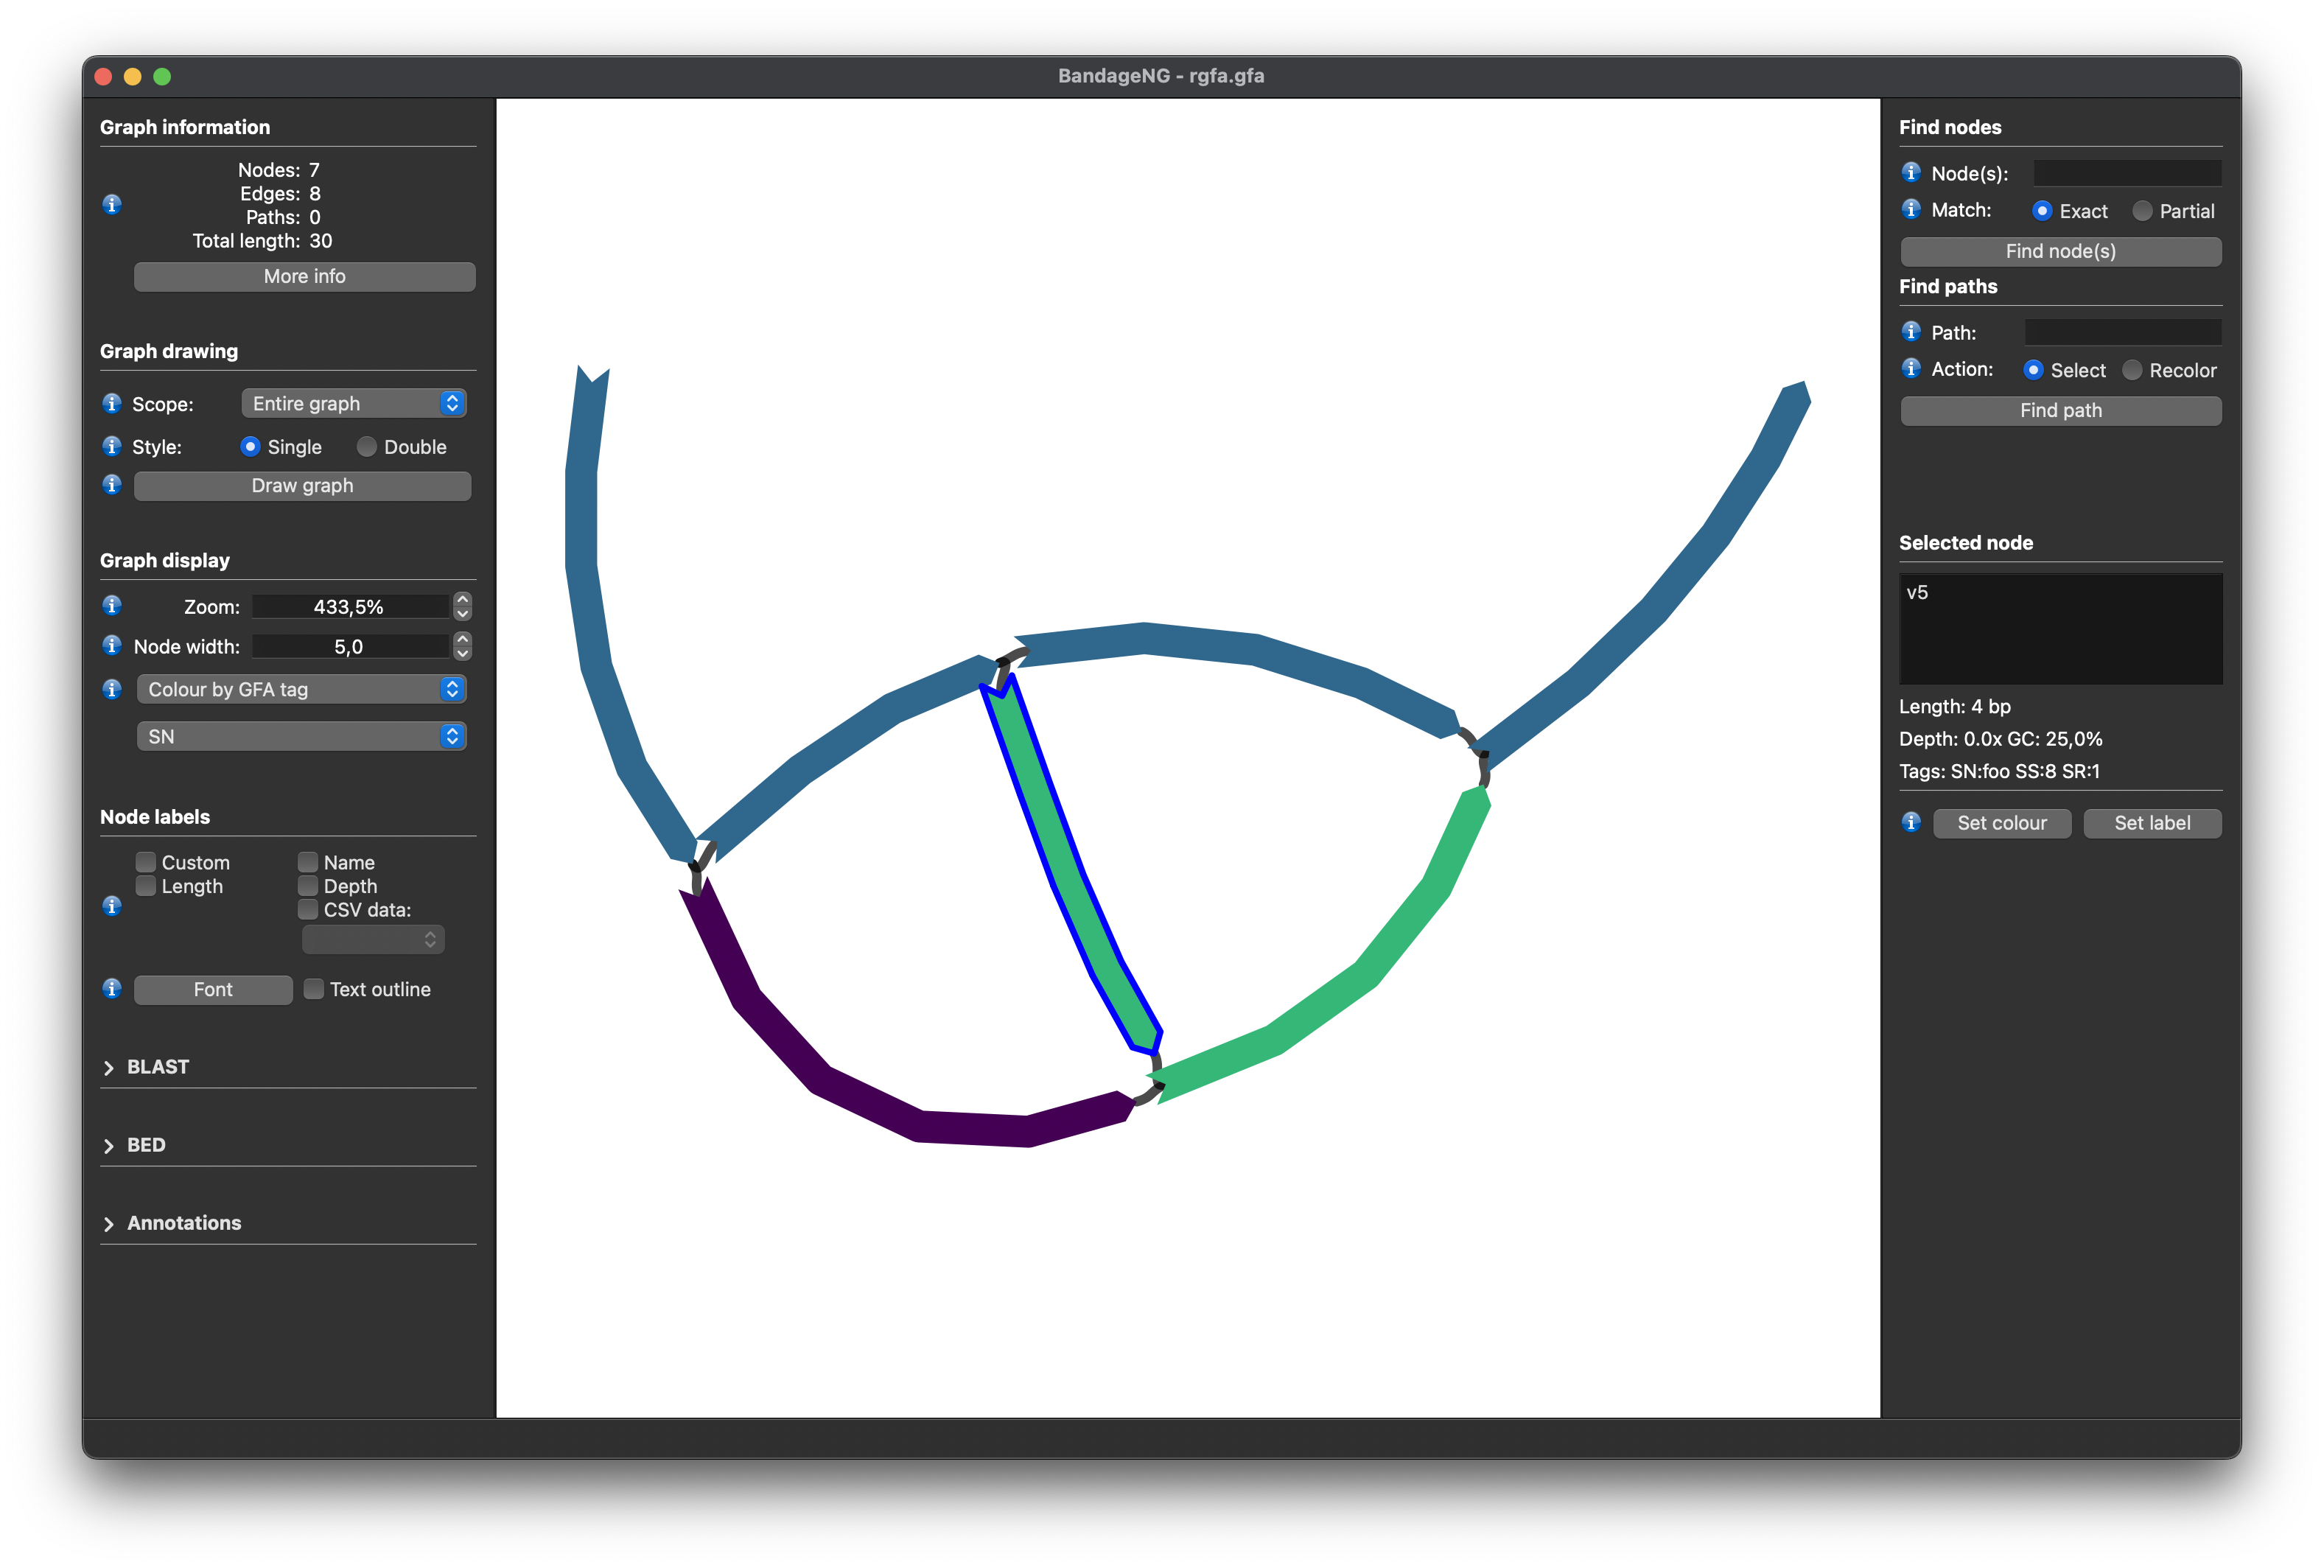Click the info icon next to Zoom

tap(112, 606)
